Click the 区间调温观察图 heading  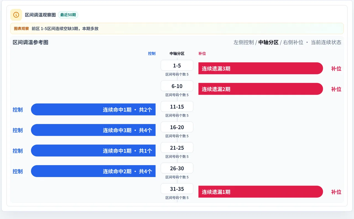[x=40, y=15]
